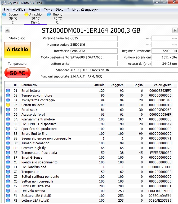Screen dimensions: 178x204
Task: Click the Peggiore column header
Action: [115, 85]
